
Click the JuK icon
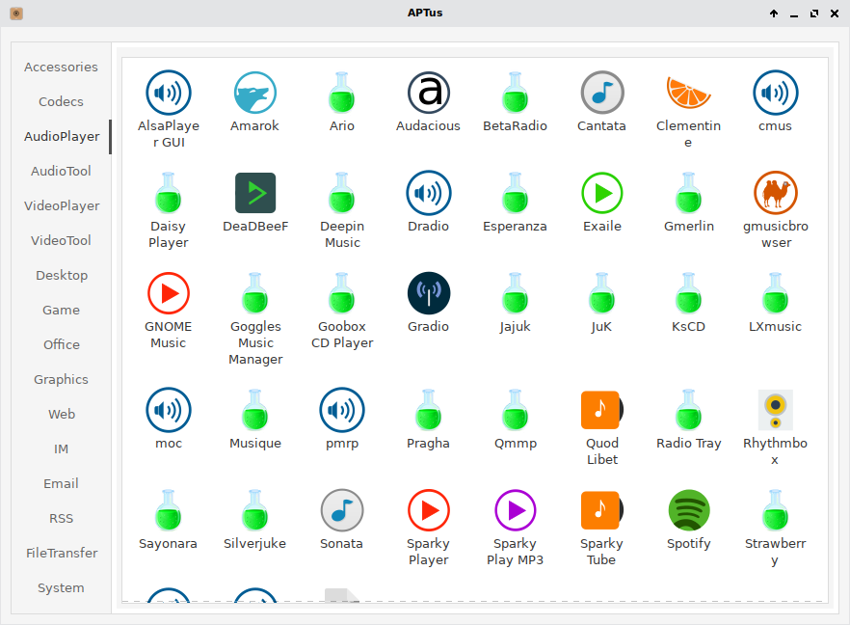[x=601, y=293]
